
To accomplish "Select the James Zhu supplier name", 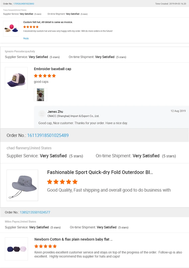I will tap(55, 112).
